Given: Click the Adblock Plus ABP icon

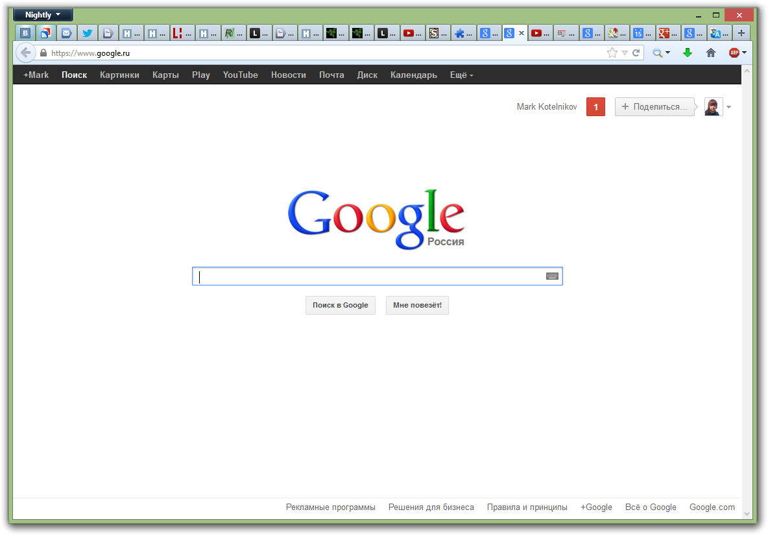Looking at the screenshot, I should 734,53.
